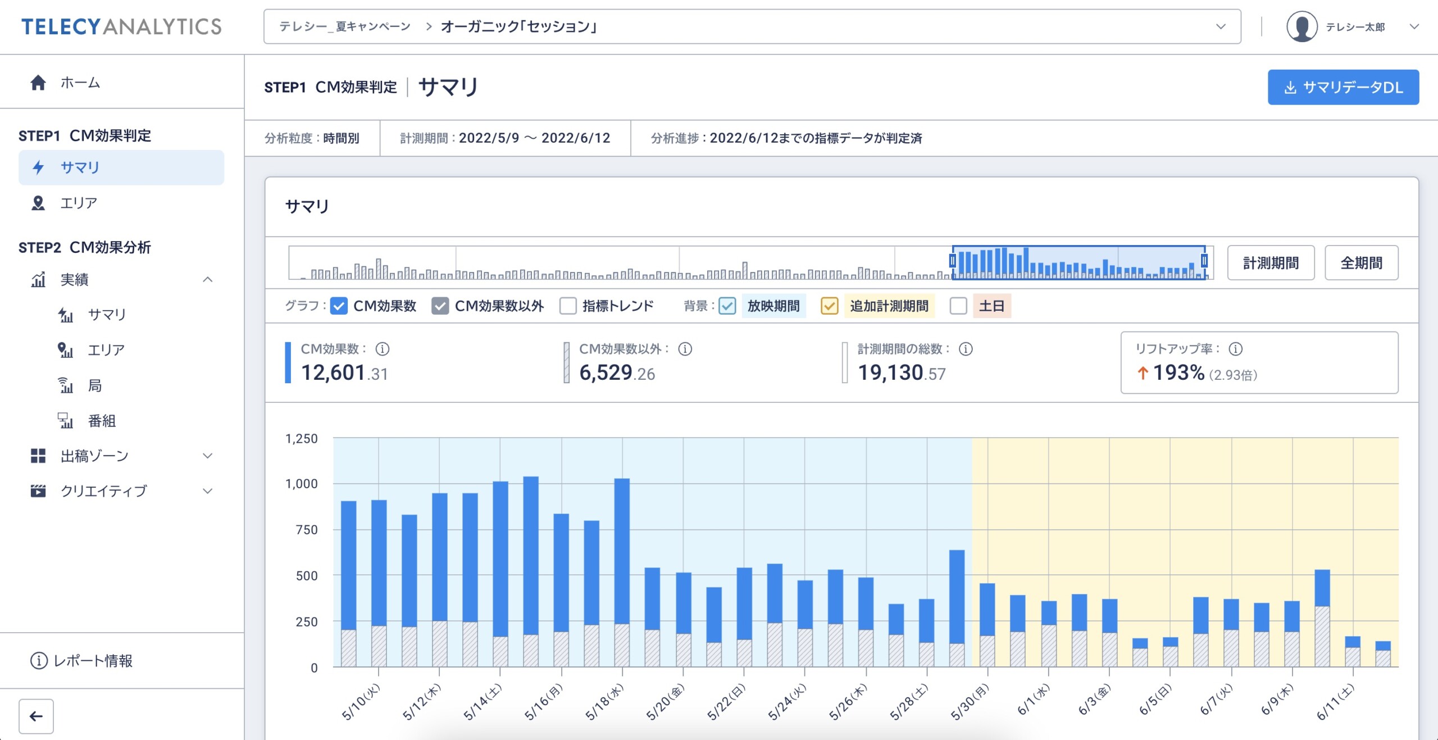The image size is (1438, 740).
Task: Click the right handle of range selector
Action: point(1204,261)
